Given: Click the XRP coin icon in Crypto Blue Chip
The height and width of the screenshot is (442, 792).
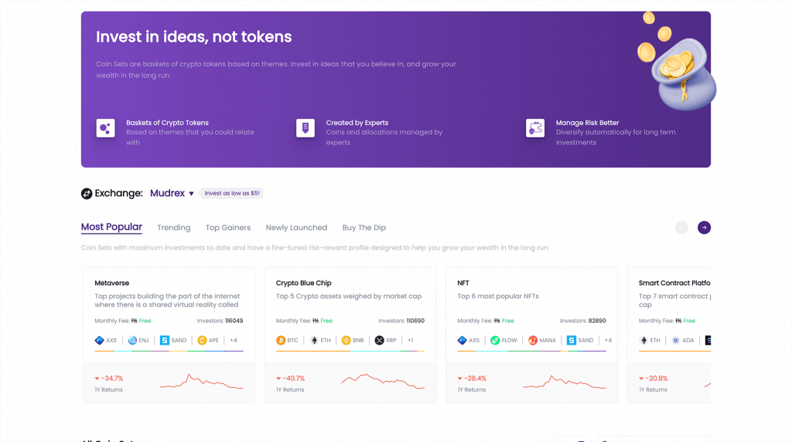Looking at the screenshot, I should 379,340.
